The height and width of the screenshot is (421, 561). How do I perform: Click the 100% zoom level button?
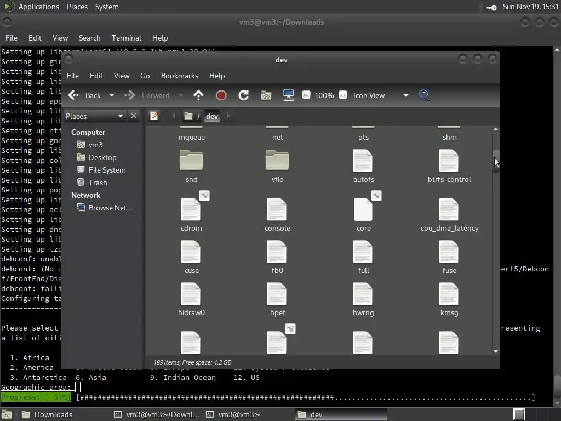point(324,95)
